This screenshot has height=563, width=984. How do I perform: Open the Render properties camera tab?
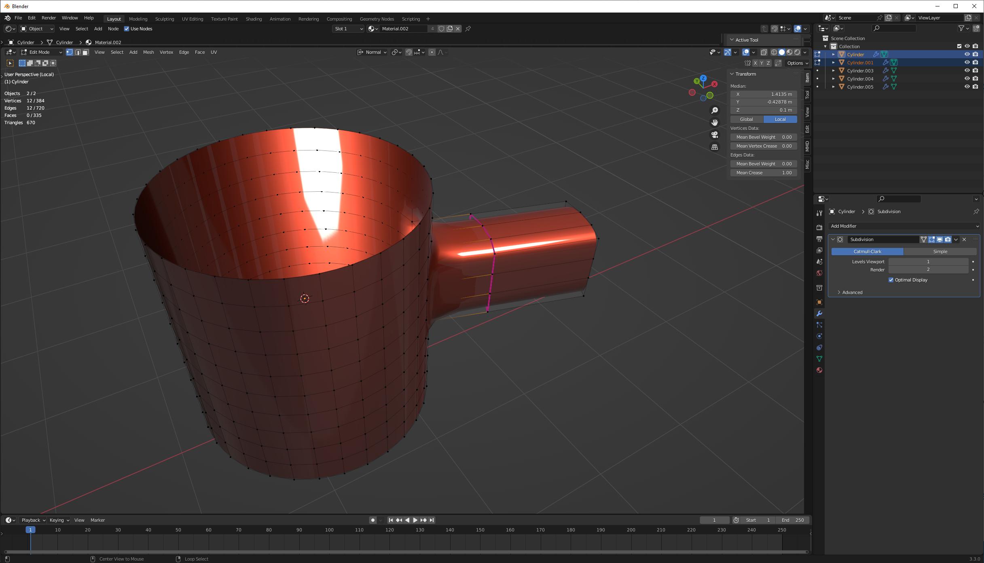pos(819,227)
